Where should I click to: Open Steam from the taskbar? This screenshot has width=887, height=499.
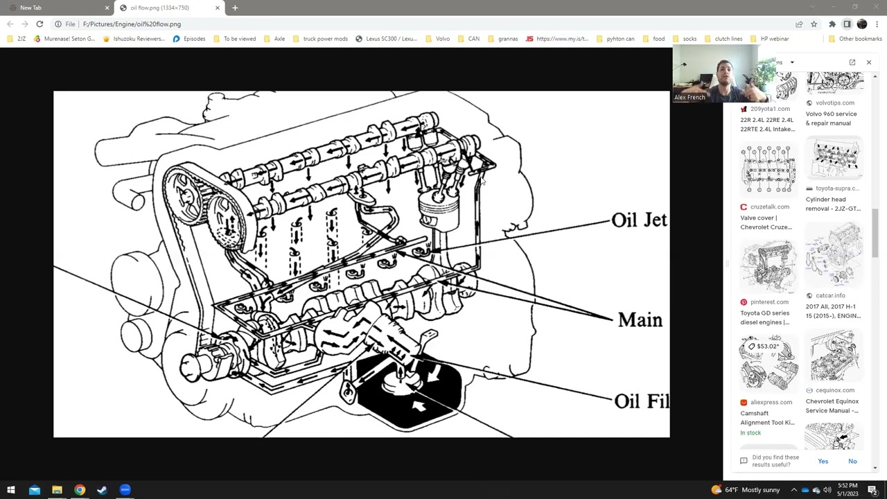point(102,490)
